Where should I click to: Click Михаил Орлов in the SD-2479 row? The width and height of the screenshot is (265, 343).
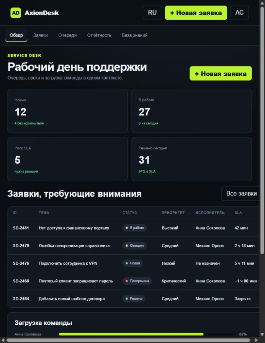[209, 246]
